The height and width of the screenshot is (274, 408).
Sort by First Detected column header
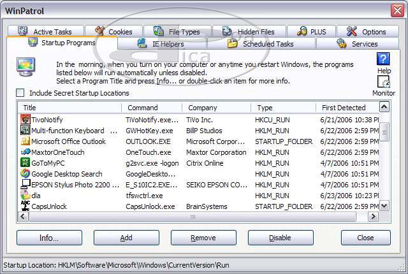[x=344, y=108]
